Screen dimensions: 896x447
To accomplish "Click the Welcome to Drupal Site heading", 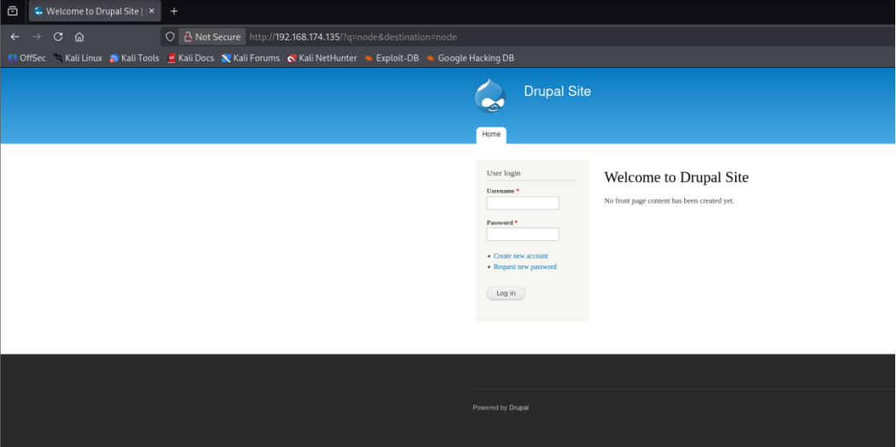I will [676, 177].
